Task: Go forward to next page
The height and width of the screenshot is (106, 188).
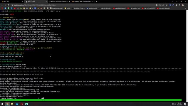Action: pyautogui.click(x=5, y=5)
